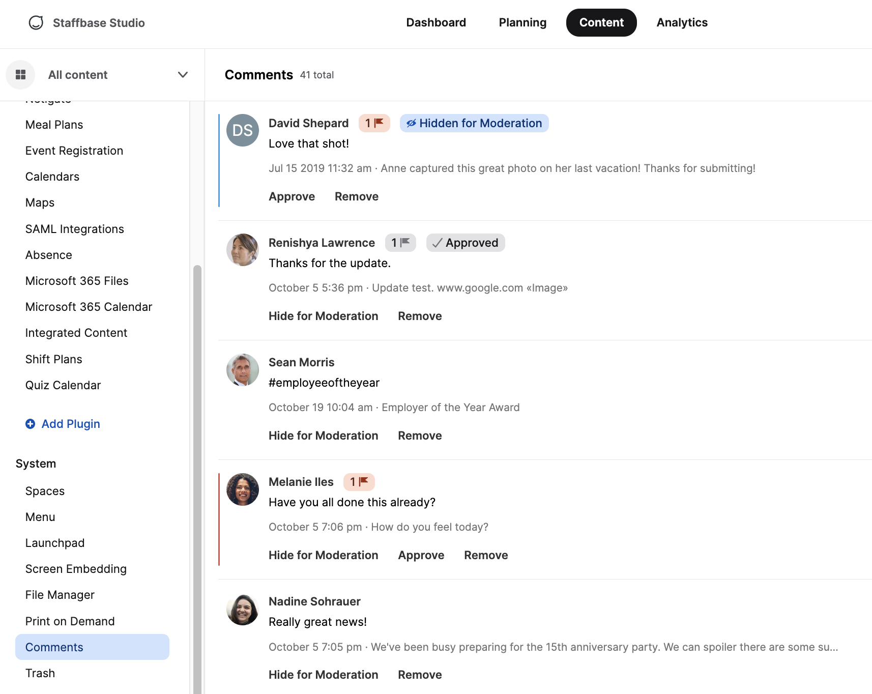Hide Sean Morris's comment for moderation
The width and height of the screenshot is (872, 694).
click(x=324, y=436)
